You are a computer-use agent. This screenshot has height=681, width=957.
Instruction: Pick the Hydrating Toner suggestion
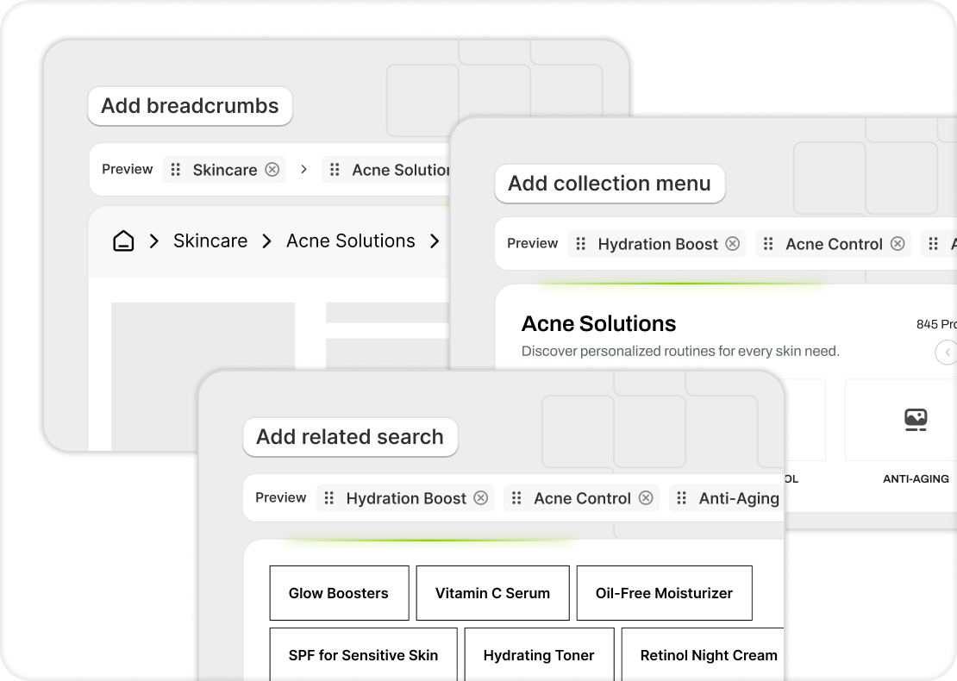(x=539, y=655)
